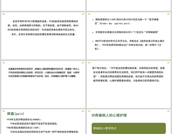The image size is (172, 134).
Task: Click bullet about WHO 三阶梯止痛方案
Action: (x=128, y=45)
